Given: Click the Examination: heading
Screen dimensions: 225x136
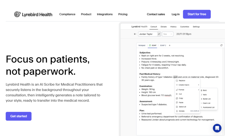Looking at the screenshot, I should pos(146,86).
